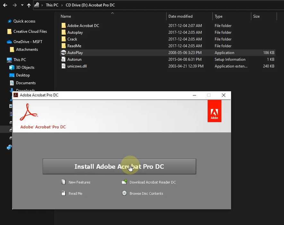Viewport: 284px width, 225px height.
Task: Open Quick access in navigation pane
Action: coord(24,21)
